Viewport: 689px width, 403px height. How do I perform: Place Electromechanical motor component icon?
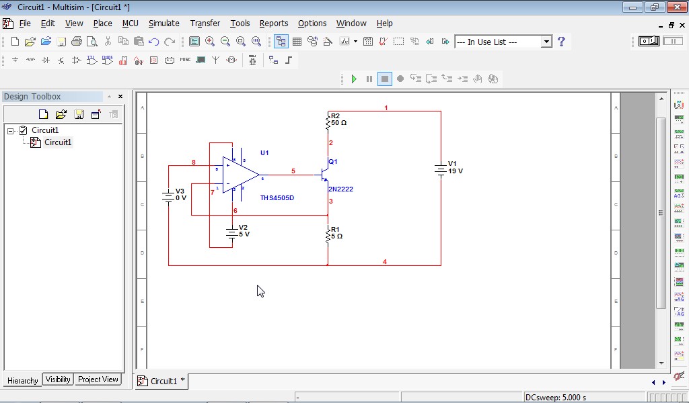pyautogui.click(x=231, y=60)
